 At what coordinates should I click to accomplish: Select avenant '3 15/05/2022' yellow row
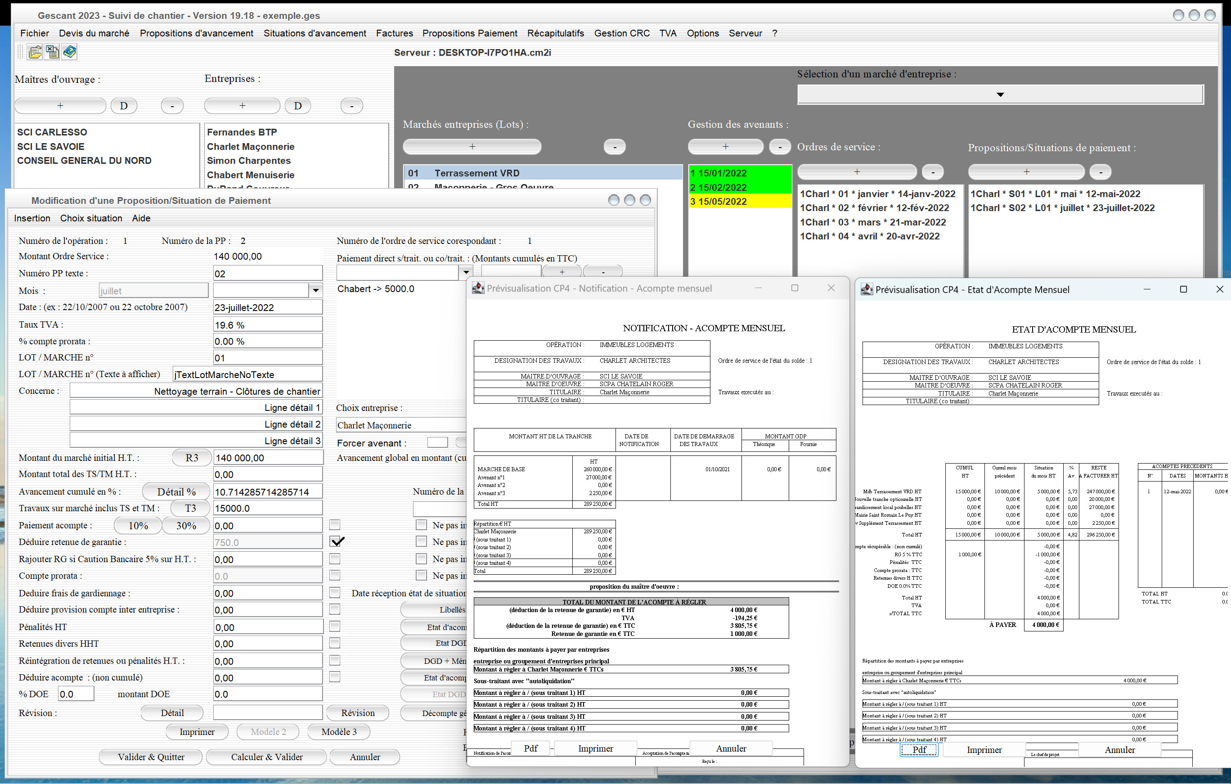click(x=740, y=202)
